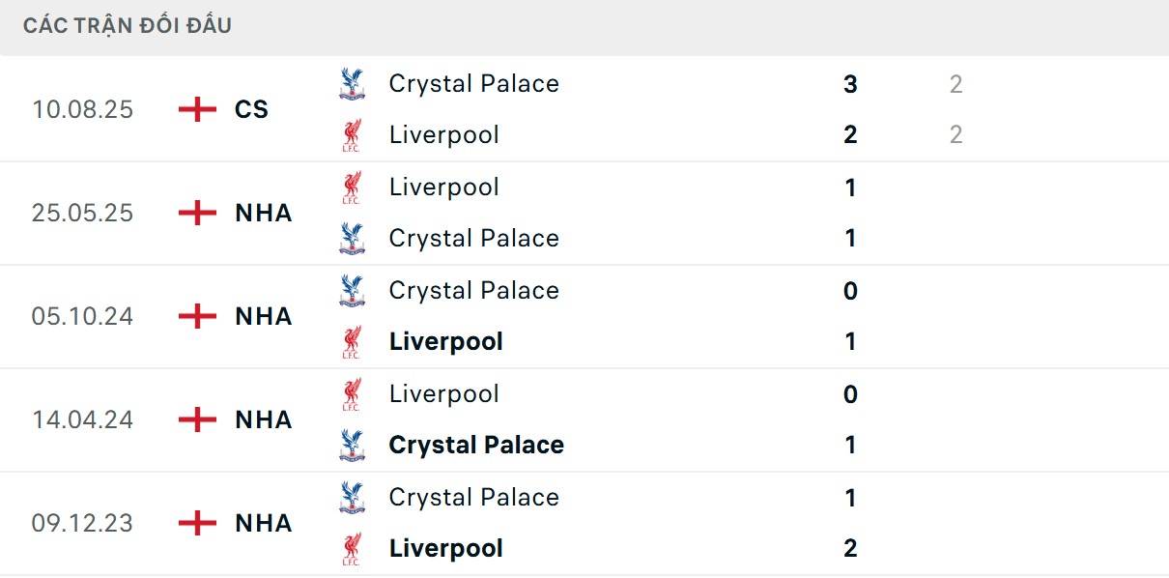Click England flag beside CS competition label
The width and height of the screenshot is (1169, 578).
198,109
